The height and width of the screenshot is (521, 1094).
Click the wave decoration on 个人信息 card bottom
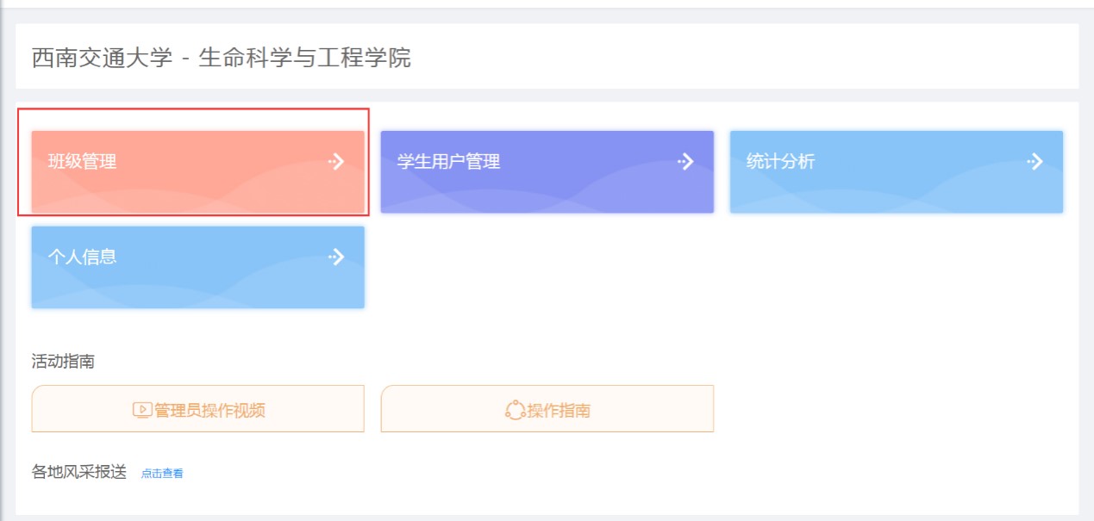point(198,290)
